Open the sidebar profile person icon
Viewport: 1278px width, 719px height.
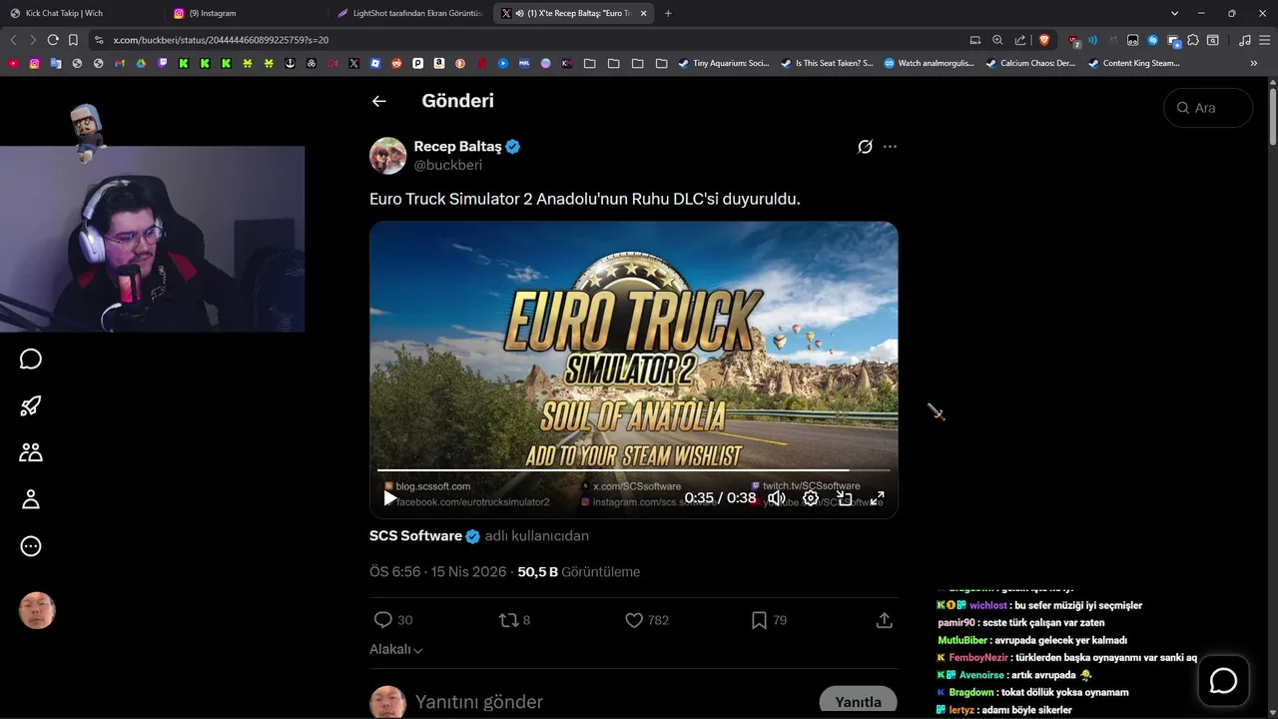coord(31,499)
